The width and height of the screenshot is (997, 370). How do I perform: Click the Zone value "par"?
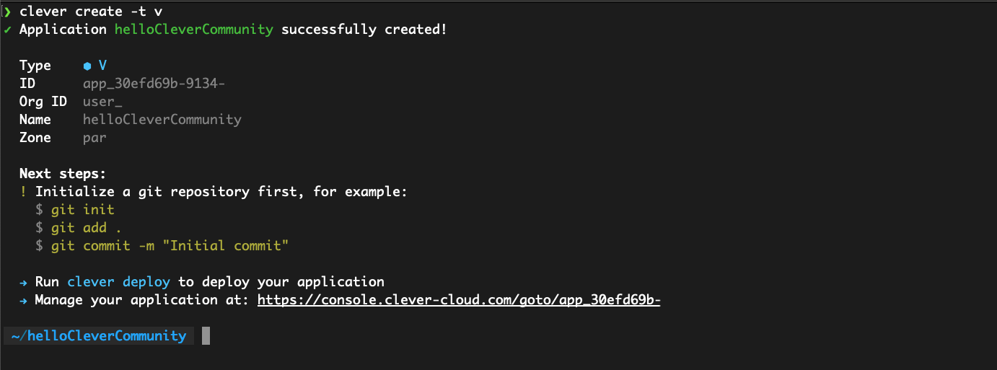[x=95, y=138]
